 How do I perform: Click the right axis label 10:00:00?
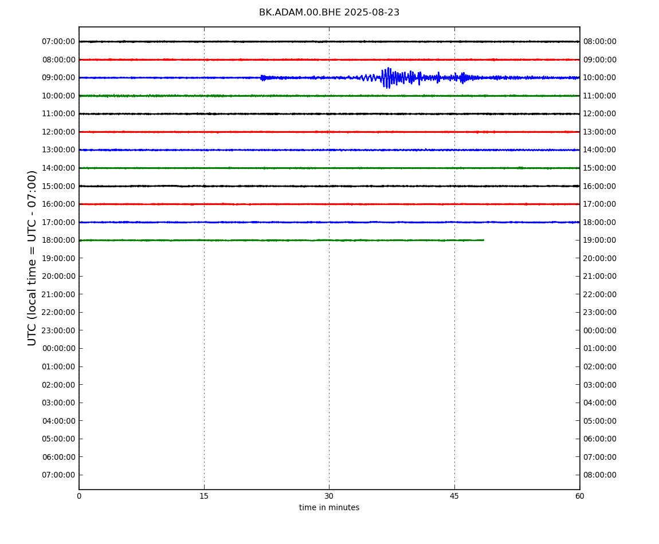click(600, 78)
